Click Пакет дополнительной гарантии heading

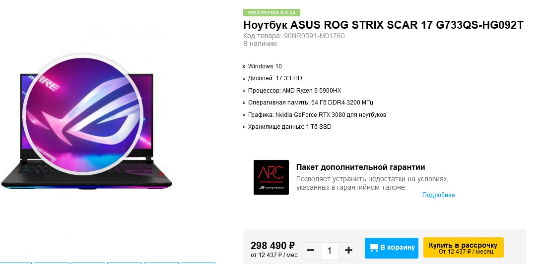pyautogui.click(x=360, y=167)
